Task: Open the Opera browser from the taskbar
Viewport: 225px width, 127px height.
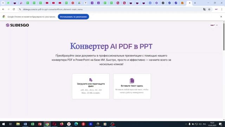Action: click(54, 124)
